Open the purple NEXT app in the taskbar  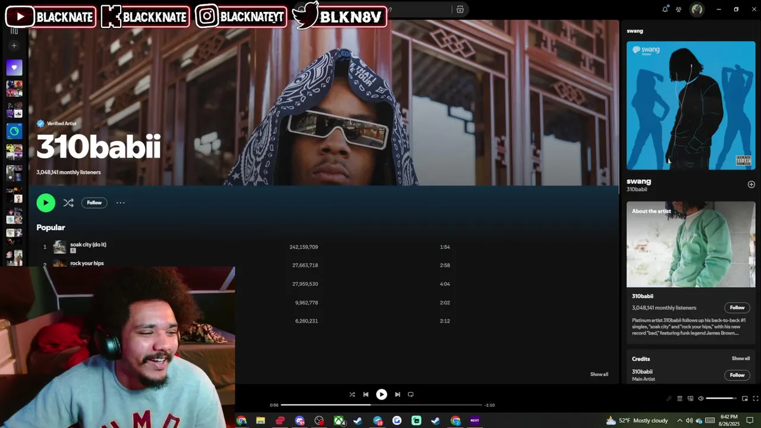click(x=474, y=420)
